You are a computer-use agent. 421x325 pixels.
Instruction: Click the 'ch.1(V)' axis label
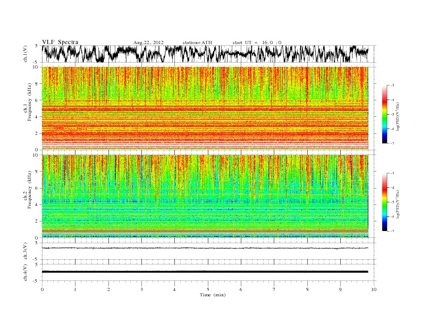point(26,55)
